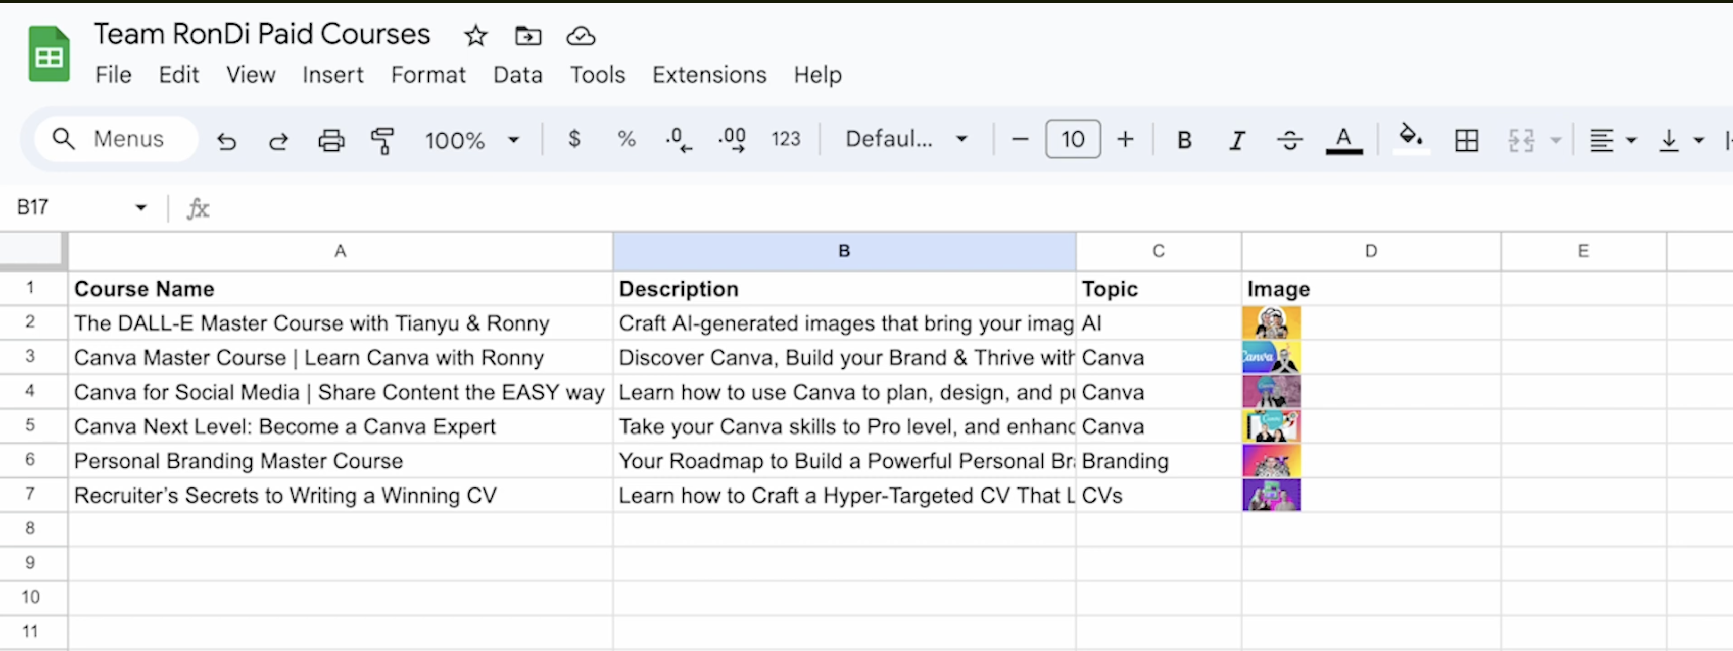Open the fill color picker
The height and width of the screenshot is (651, 1733).
pos(1411,139)
